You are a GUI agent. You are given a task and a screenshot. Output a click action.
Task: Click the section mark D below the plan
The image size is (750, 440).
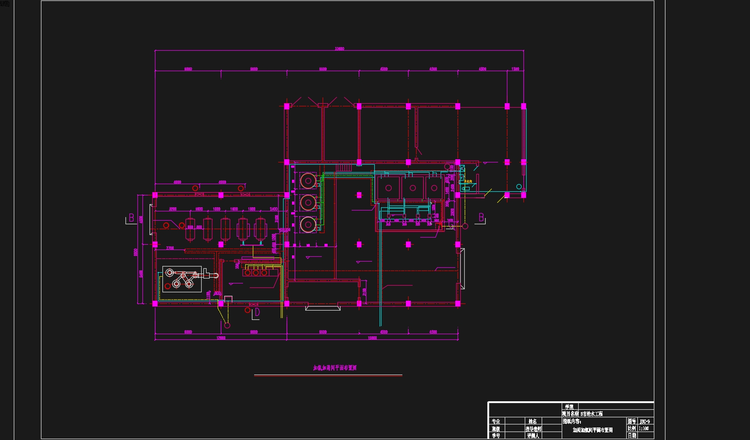(x=256, y=313)
